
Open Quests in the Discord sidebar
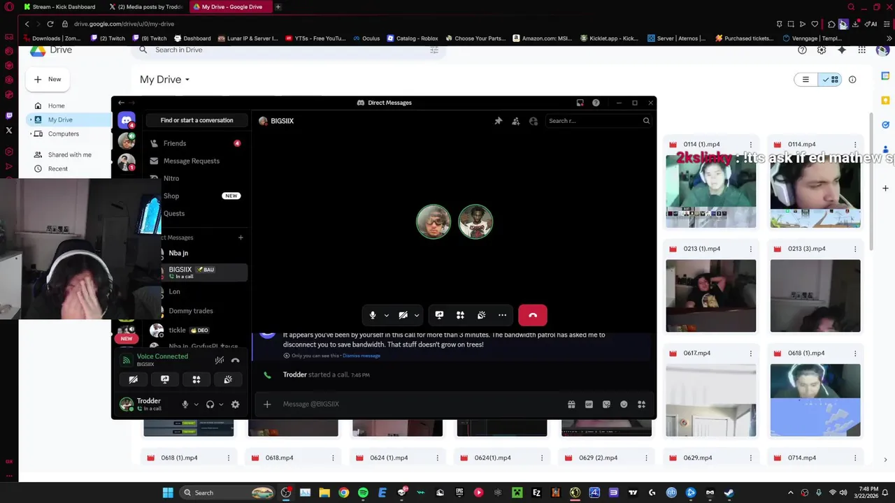tap(196, 213)
